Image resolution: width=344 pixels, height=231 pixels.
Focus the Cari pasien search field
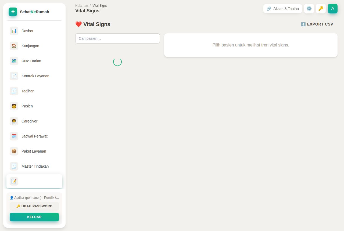coord(117,38)
